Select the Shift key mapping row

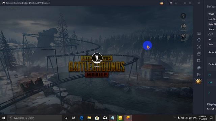212,44
